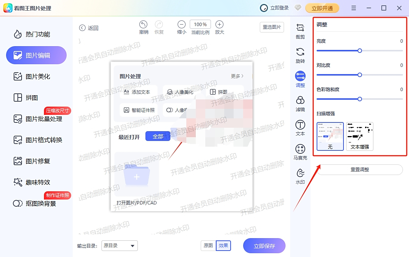Select the 裁剪 (crop) tool icon
409x257 pixels.
point(300,28)
